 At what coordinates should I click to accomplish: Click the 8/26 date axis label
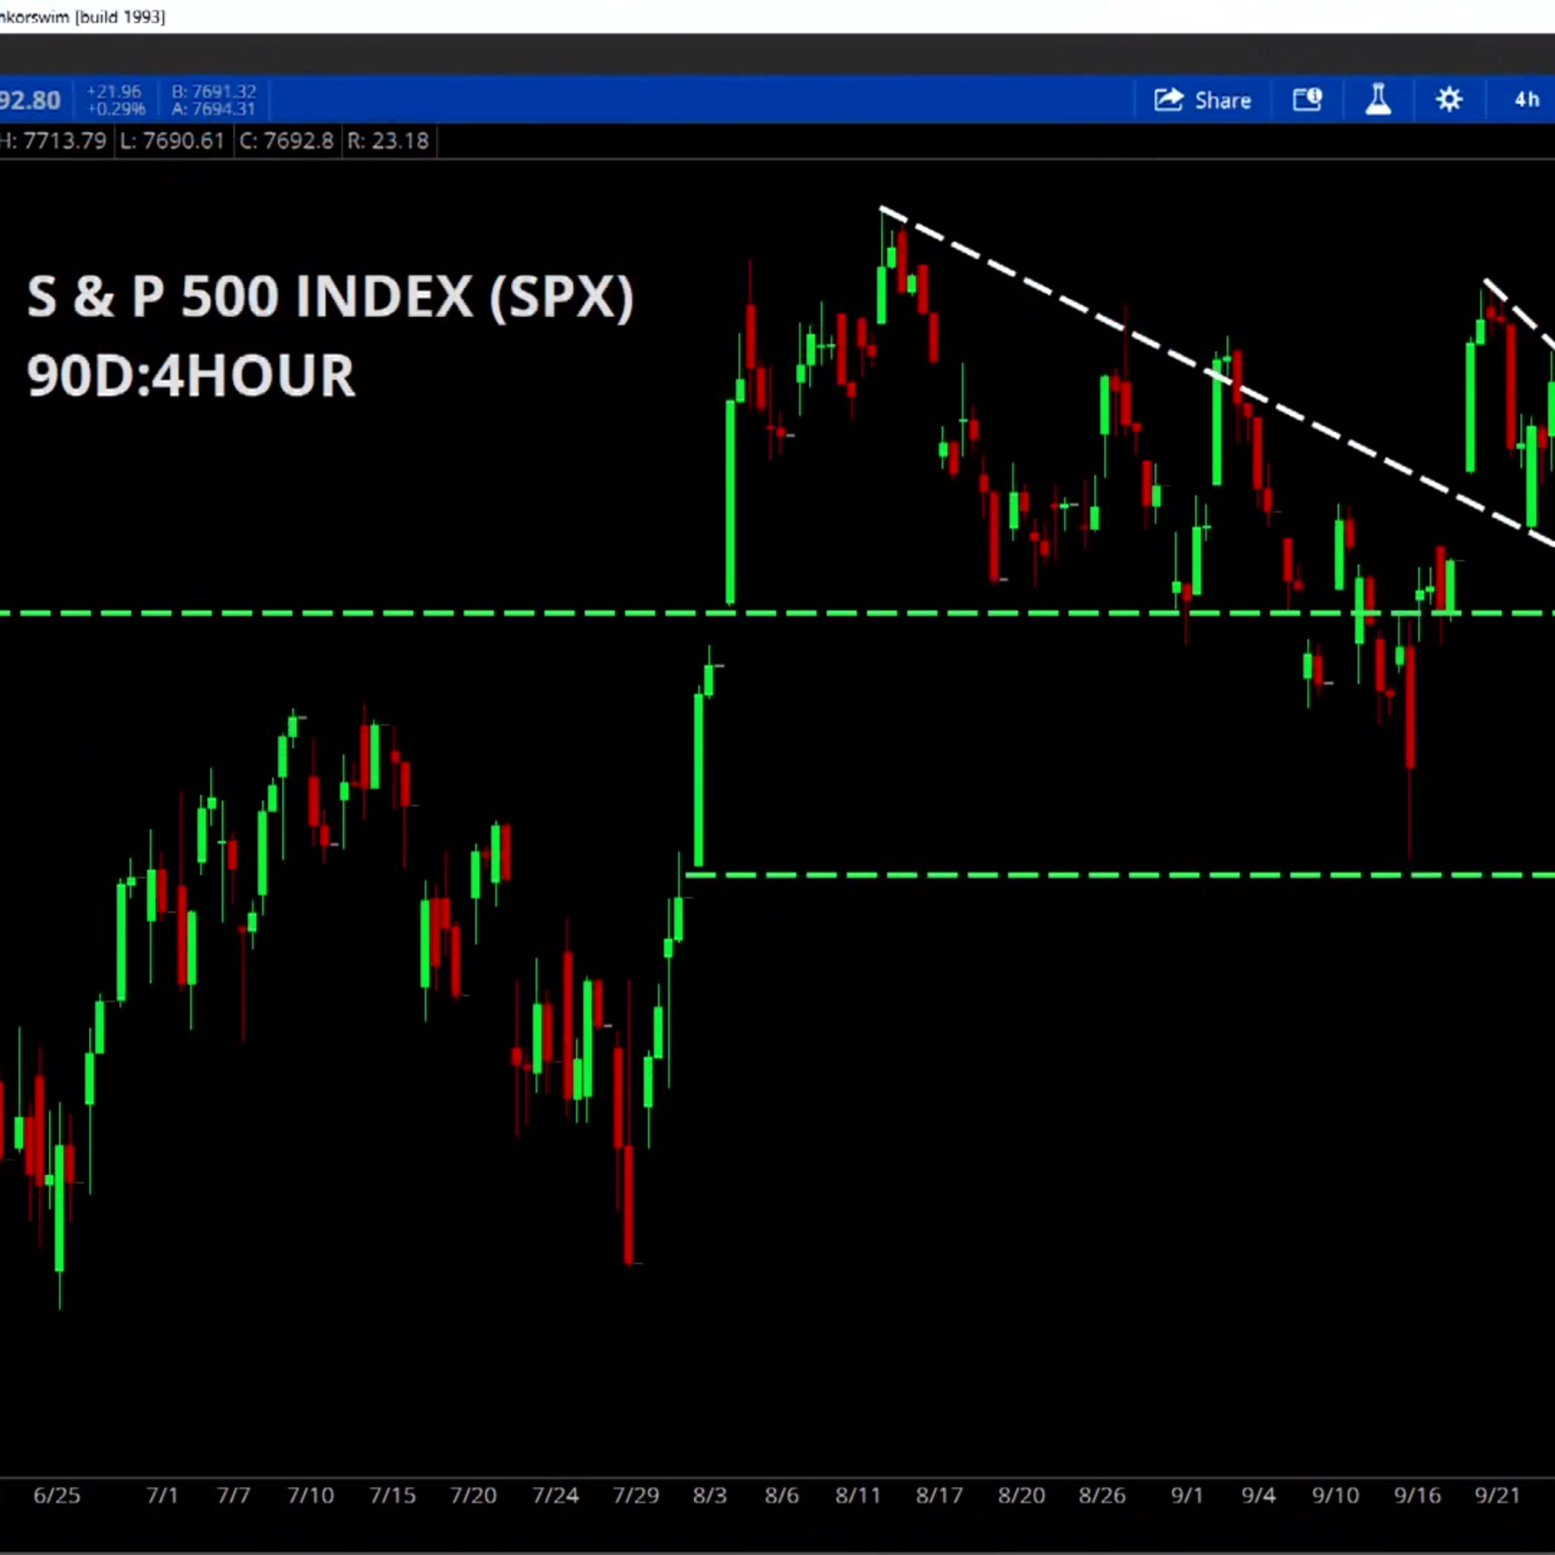[1102, 1495]
